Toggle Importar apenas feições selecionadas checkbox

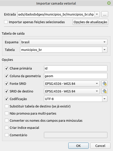pyautogui.click(x=6, y=22)
